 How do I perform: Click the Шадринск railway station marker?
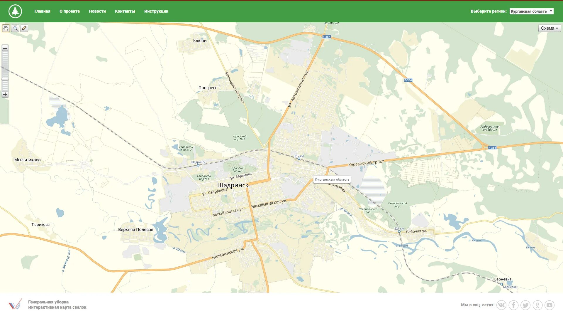(x=198, y=165)
